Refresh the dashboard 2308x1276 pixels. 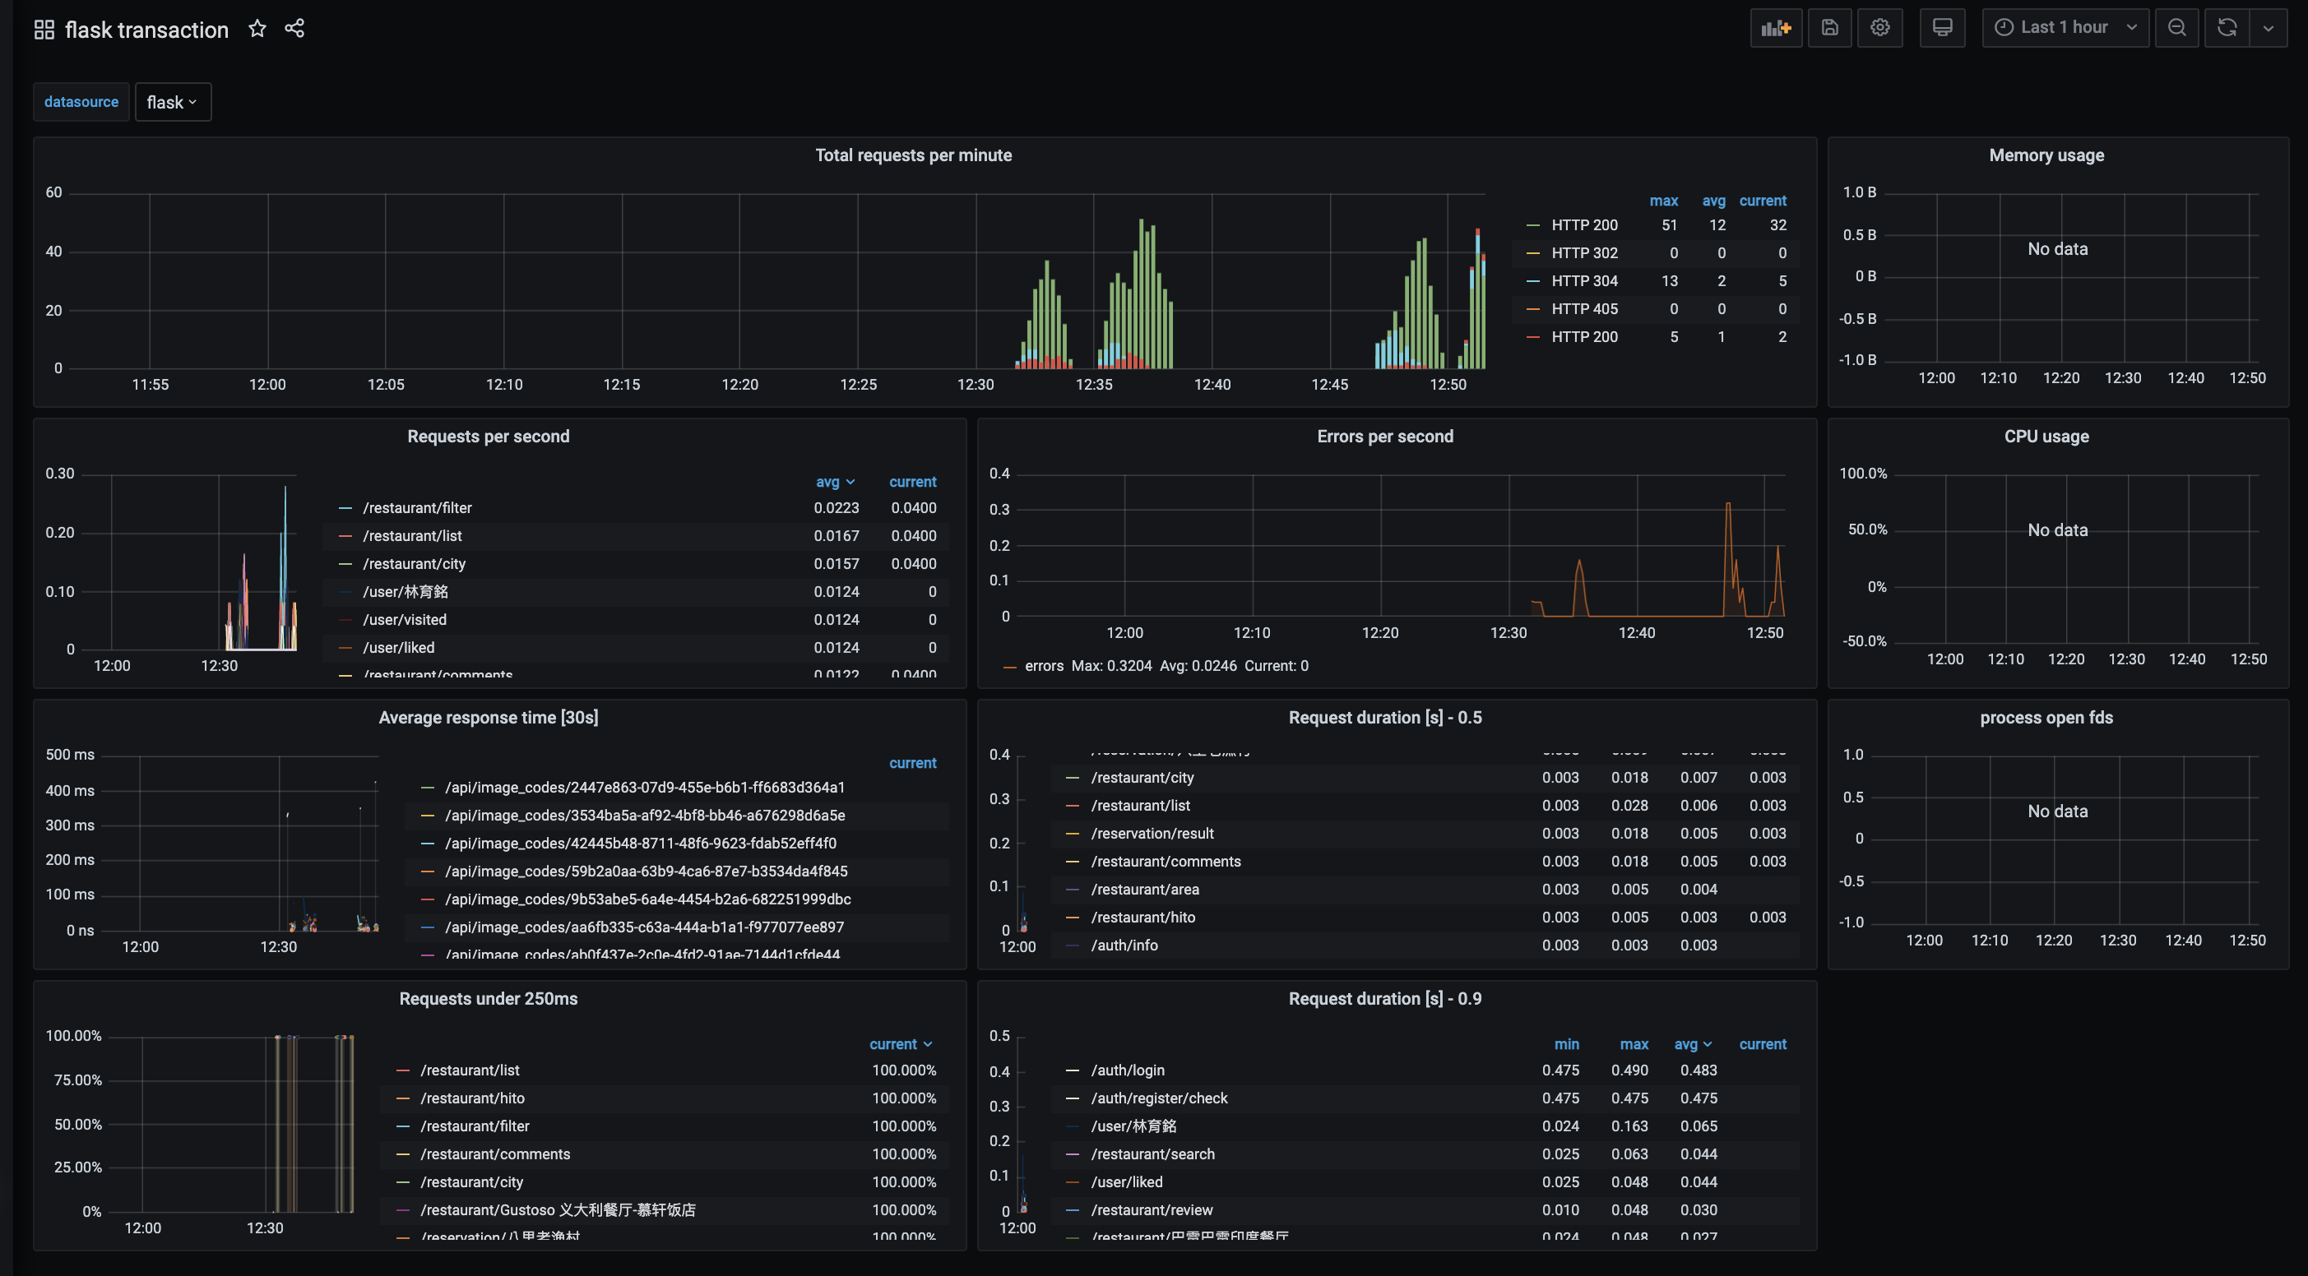tap(2227, 28)
